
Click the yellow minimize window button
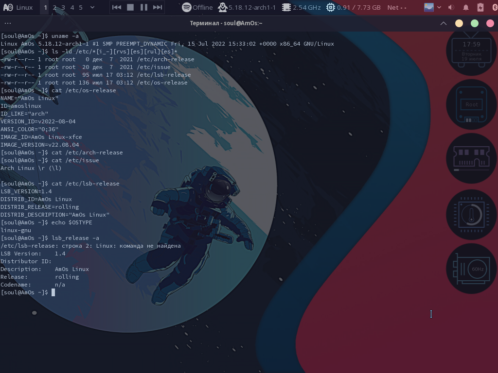click(459, 23)
